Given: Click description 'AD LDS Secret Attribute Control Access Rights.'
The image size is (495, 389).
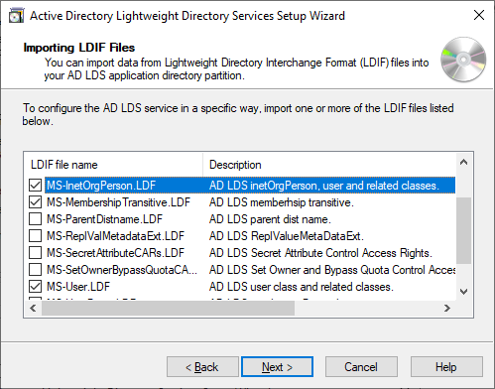Looking at the screenshot, I should [x=320, y=253].
